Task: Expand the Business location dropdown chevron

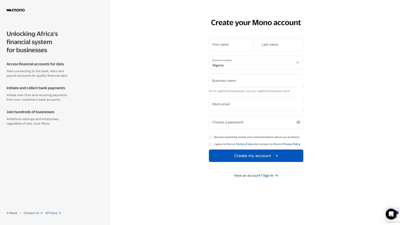Action: 297,62
